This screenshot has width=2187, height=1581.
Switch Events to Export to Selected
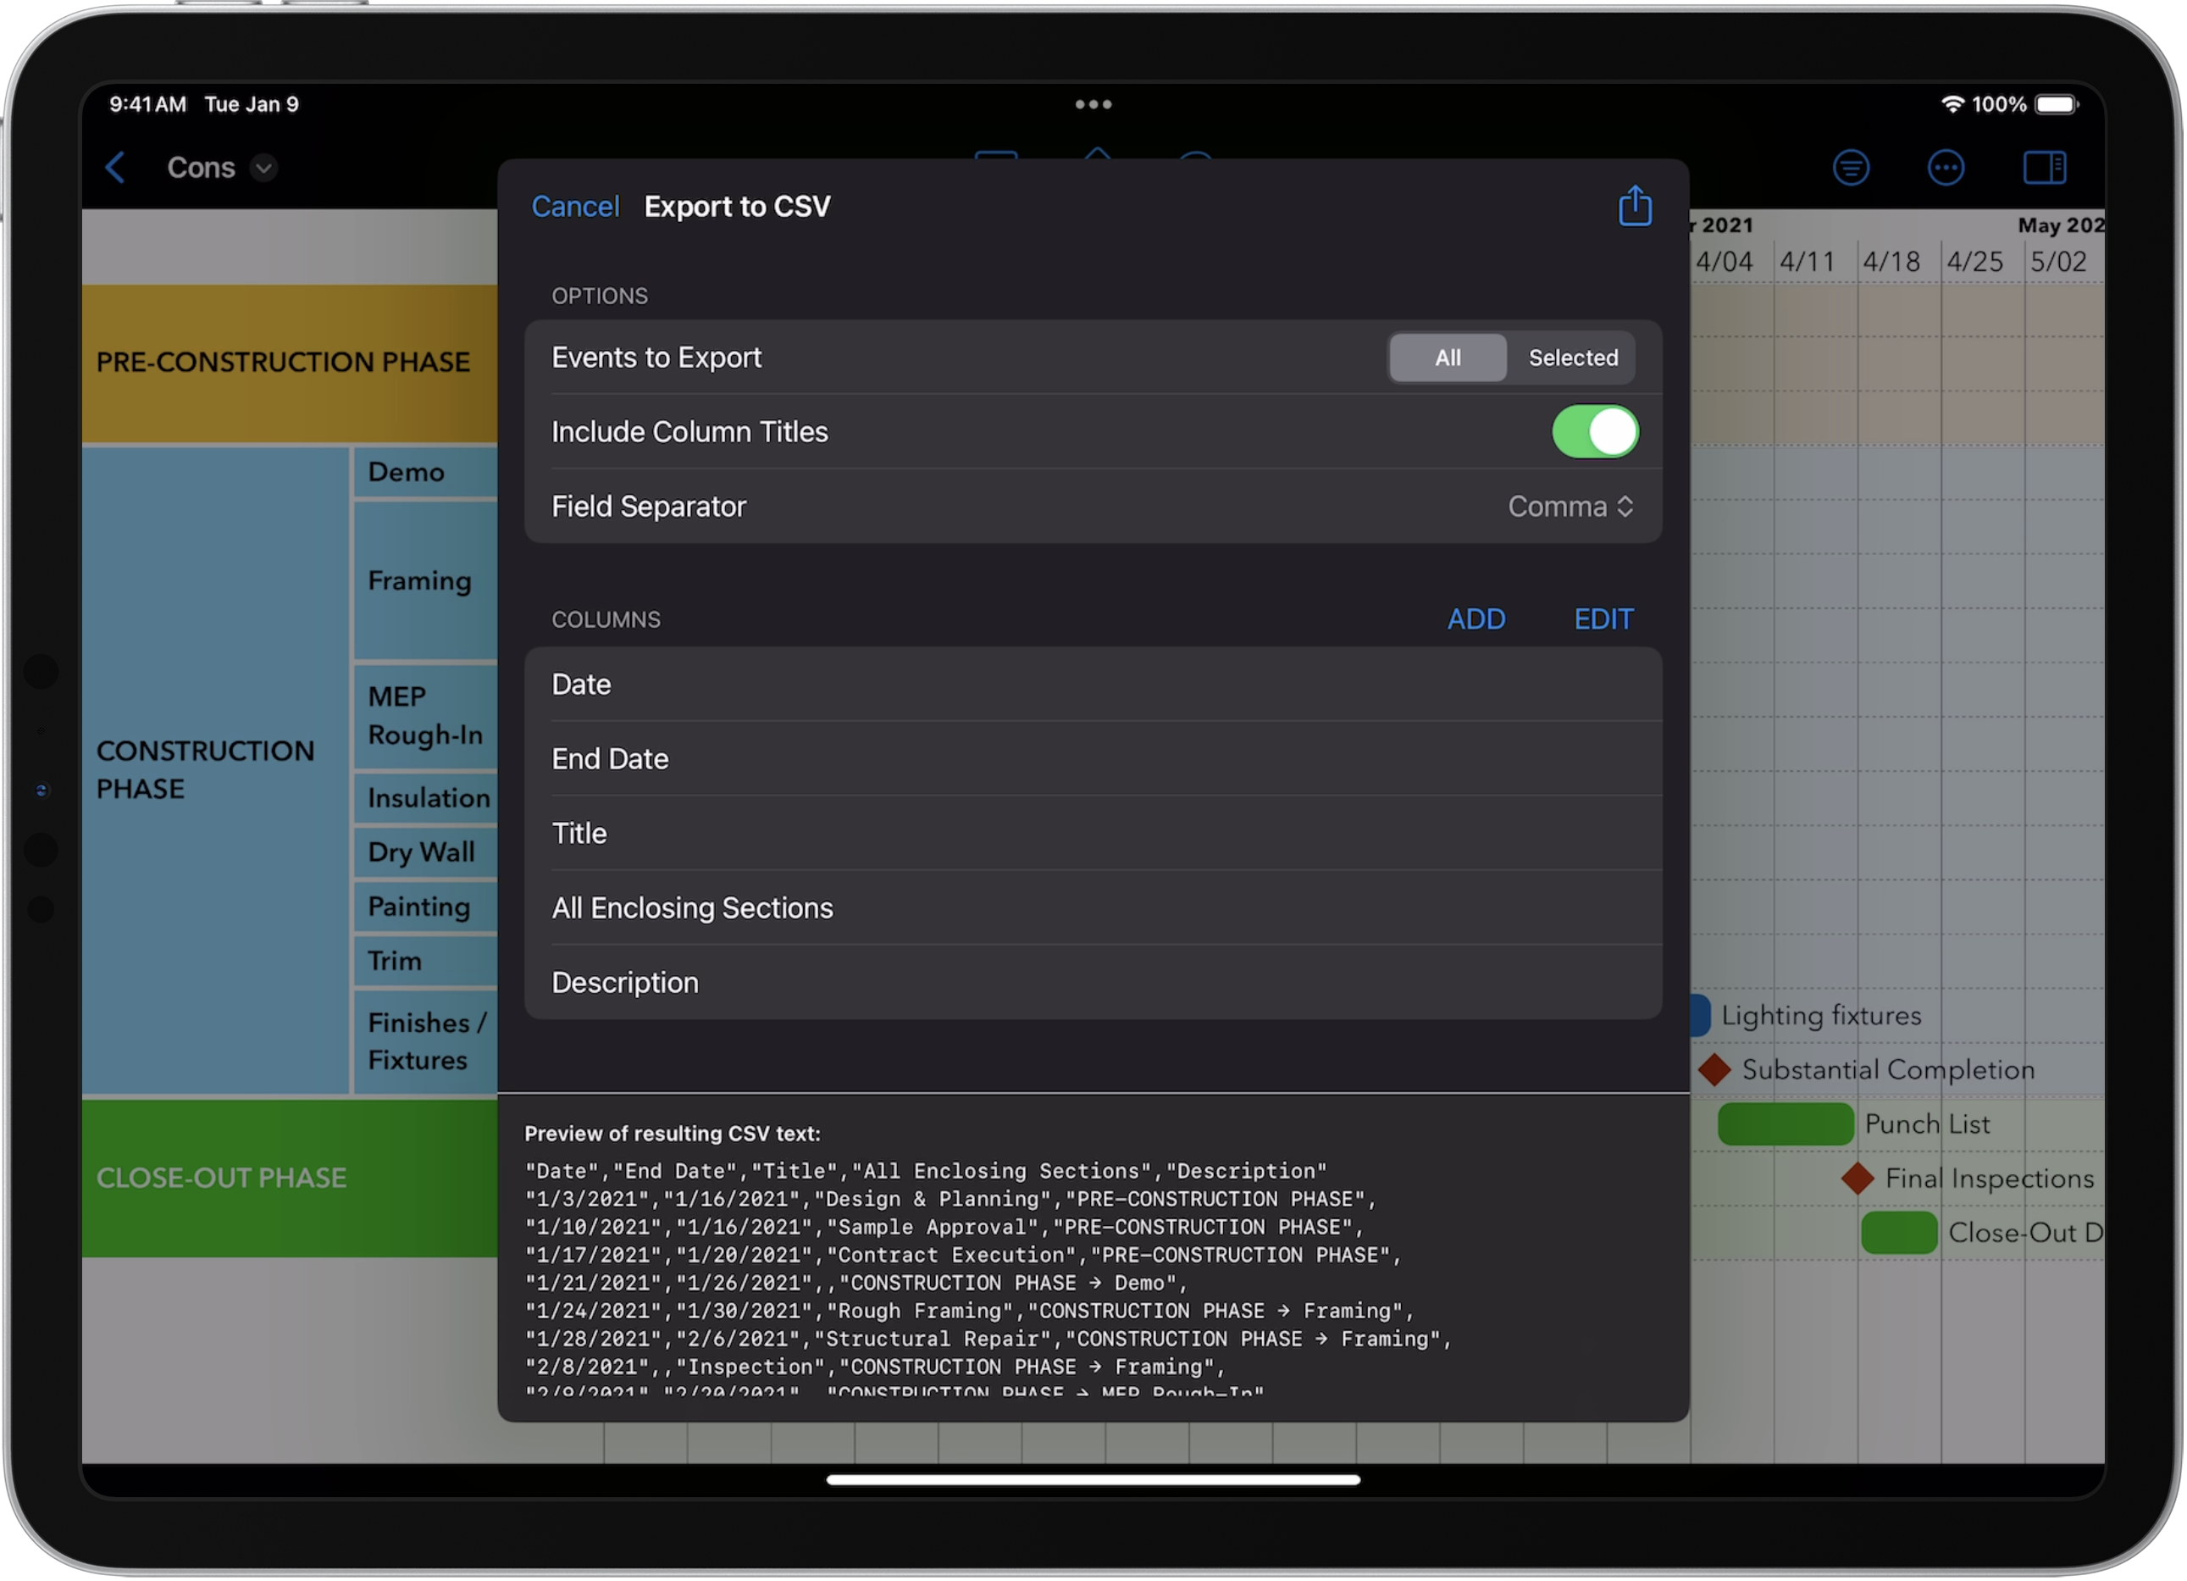[x=1573, y=357]
